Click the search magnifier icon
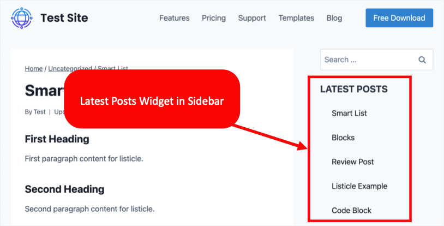Viewport: 444px width, 226px height. [x=422, y=60]
